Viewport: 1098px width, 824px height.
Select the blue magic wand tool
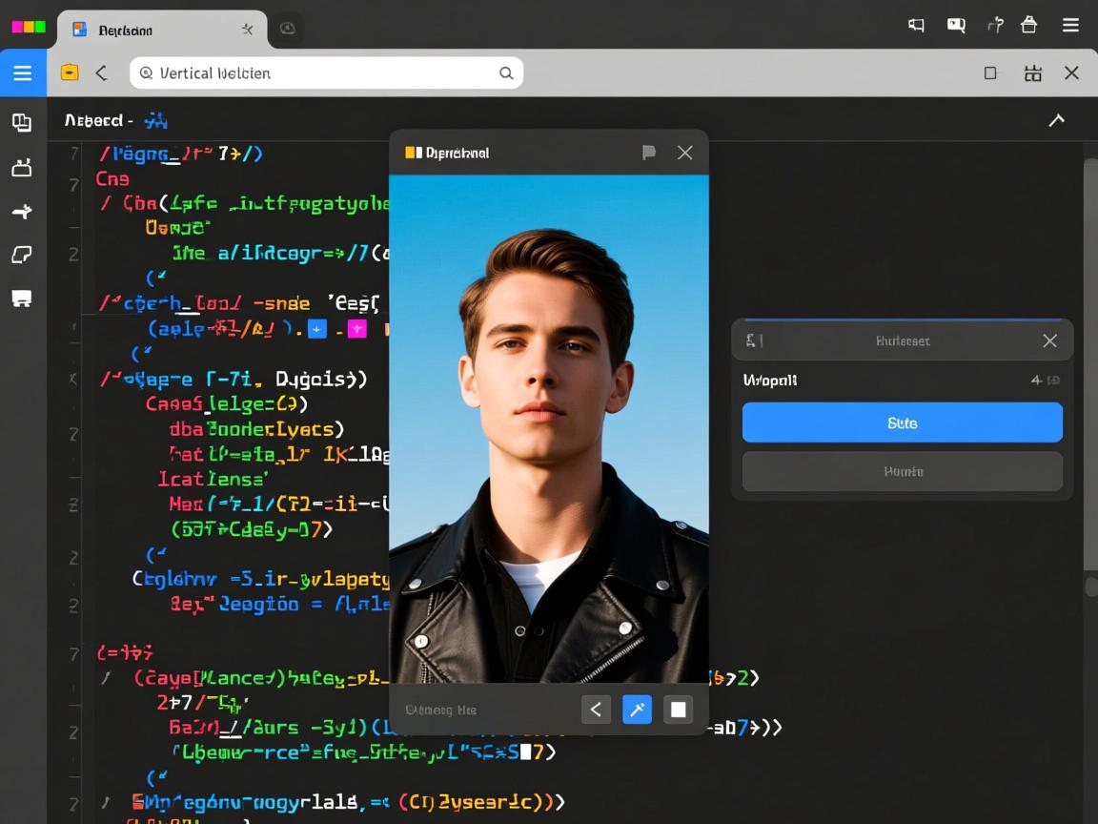pos(637,710)
